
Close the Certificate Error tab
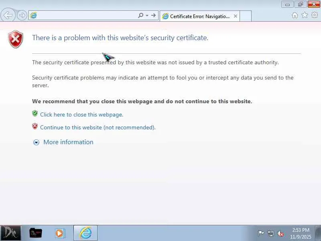(236, 16)
